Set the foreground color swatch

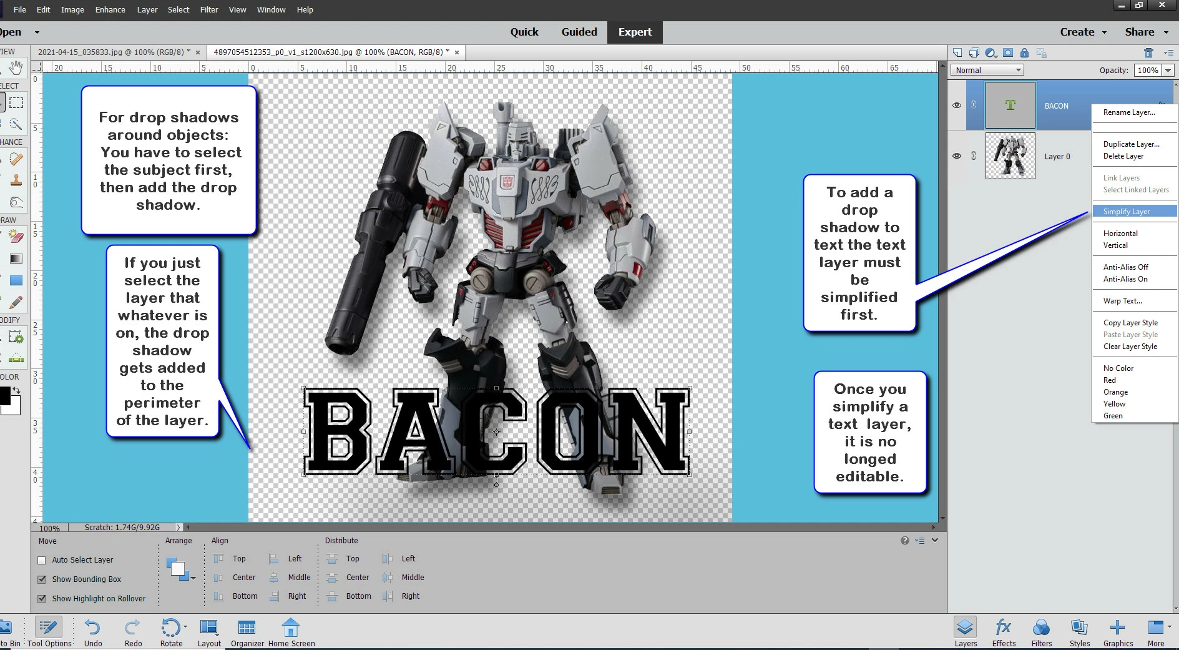[x=4, y=395]
